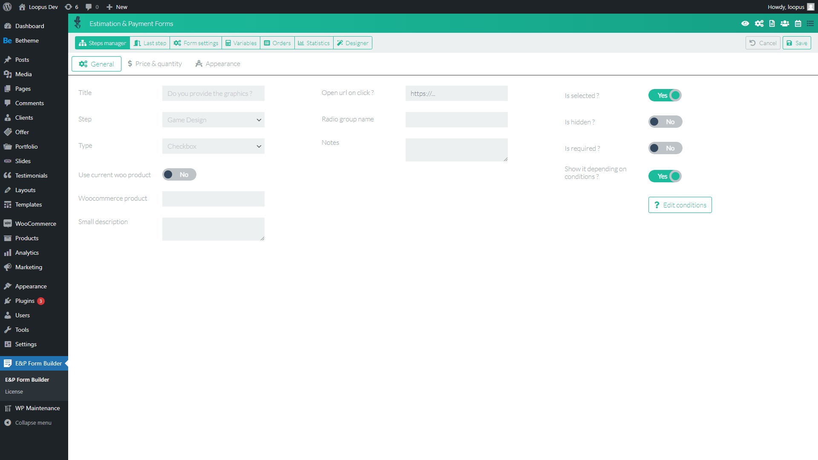Click the eye preview icon in header
The width and height of the screenshot is (818, 460).
(x=745, y=23)
